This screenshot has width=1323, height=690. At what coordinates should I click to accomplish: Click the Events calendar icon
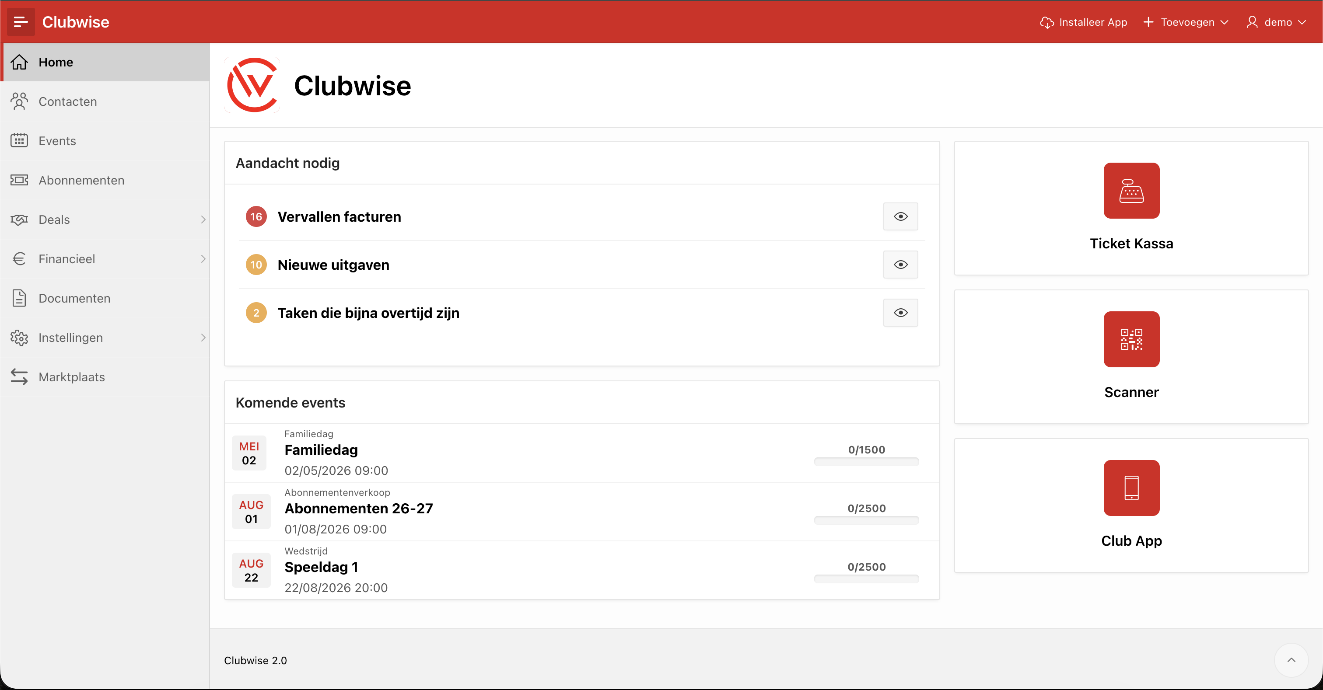click(20, 140)
